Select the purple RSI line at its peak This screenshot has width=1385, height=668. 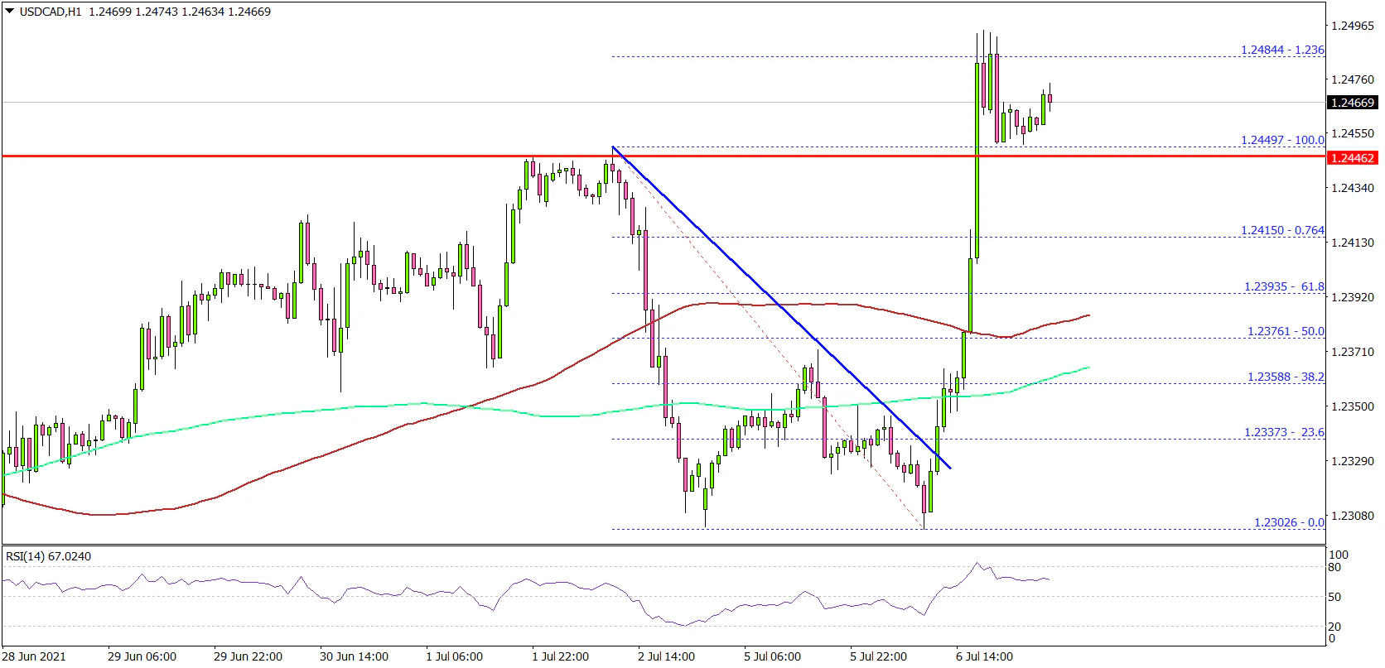click(x=977, y=564)
